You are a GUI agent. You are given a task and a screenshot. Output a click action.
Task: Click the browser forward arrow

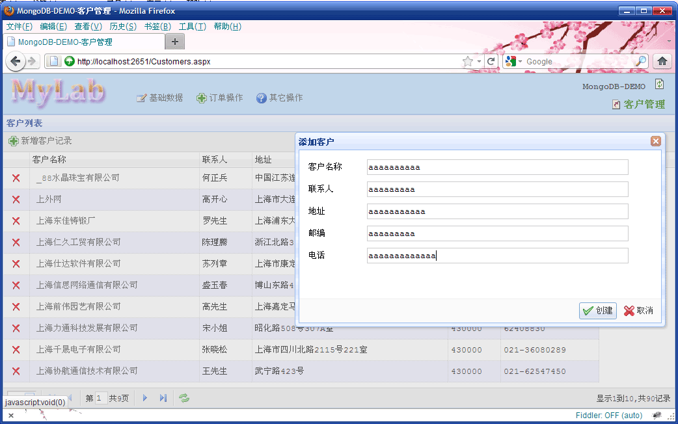(32, 61)
